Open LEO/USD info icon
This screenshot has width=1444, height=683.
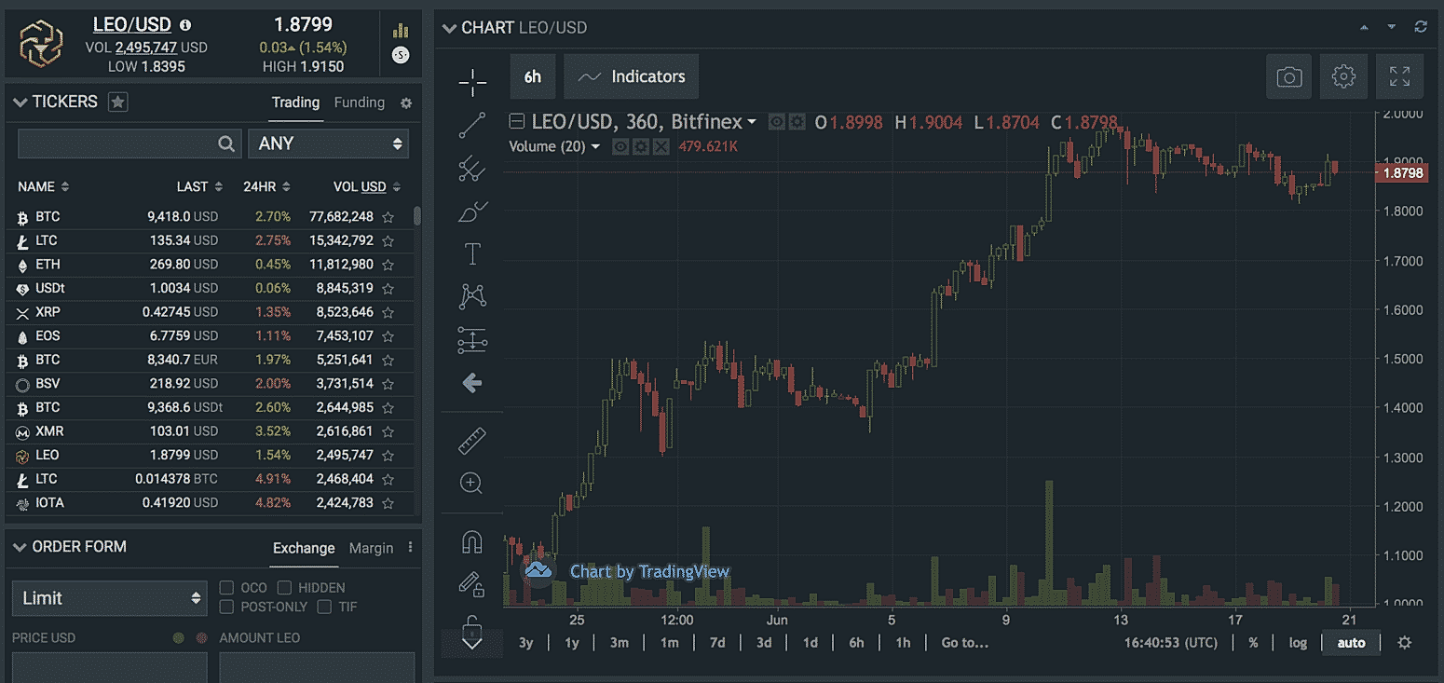tap(185, 25)
